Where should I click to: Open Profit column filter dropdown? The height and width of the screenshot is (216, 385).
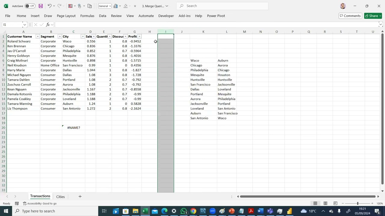(x=139, y=37)
